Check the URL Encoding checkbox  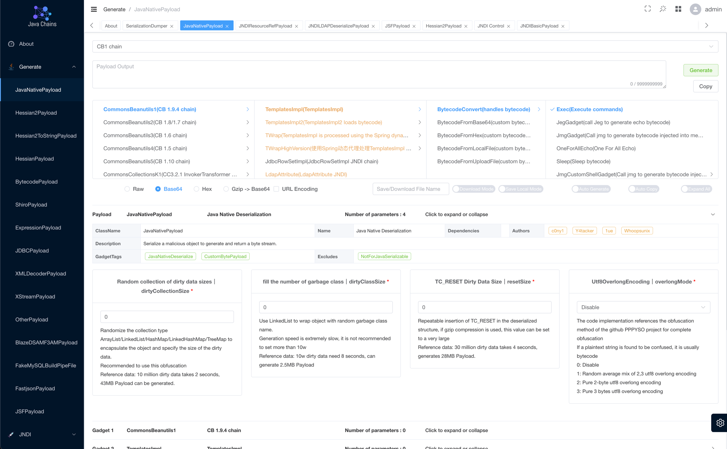[x=276, y=189]
